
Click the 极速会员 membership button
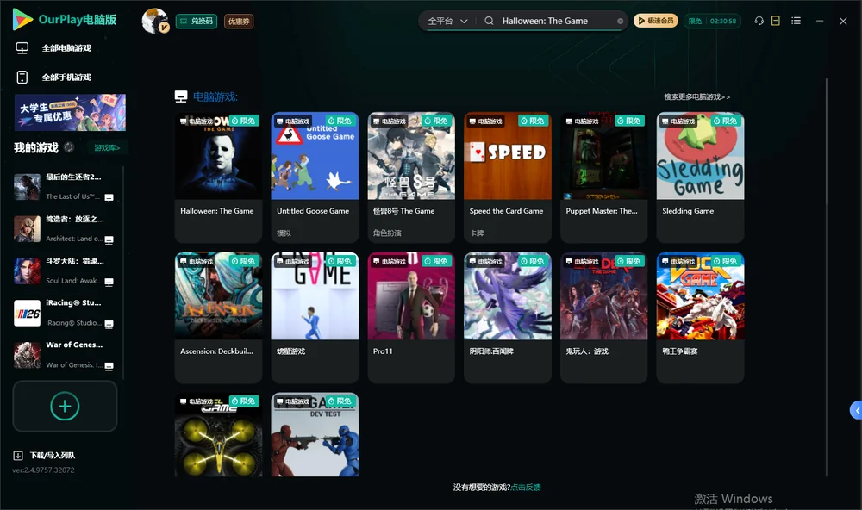[x=655, y=21]
